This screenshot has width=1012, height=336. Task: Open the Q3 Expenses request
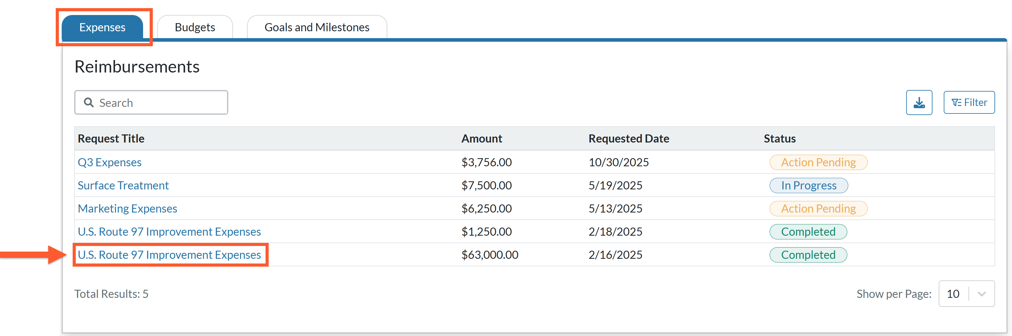(x=110, y=162)
